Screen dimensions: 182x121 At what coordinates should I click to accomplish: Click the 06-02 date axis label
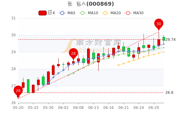click(63, 108)
